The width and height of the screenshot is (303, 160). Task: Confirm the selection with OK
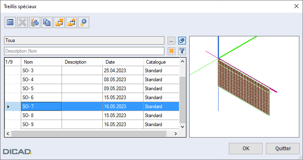click(x=246, y=149)
